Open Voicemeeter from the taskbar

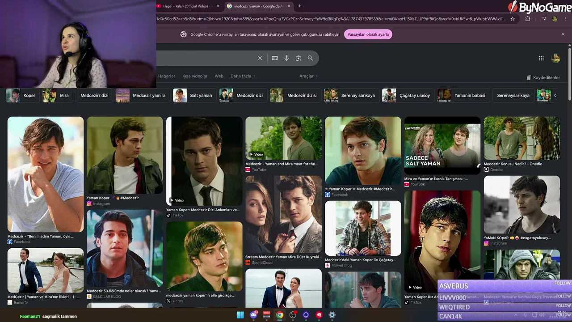click(267, 315)
